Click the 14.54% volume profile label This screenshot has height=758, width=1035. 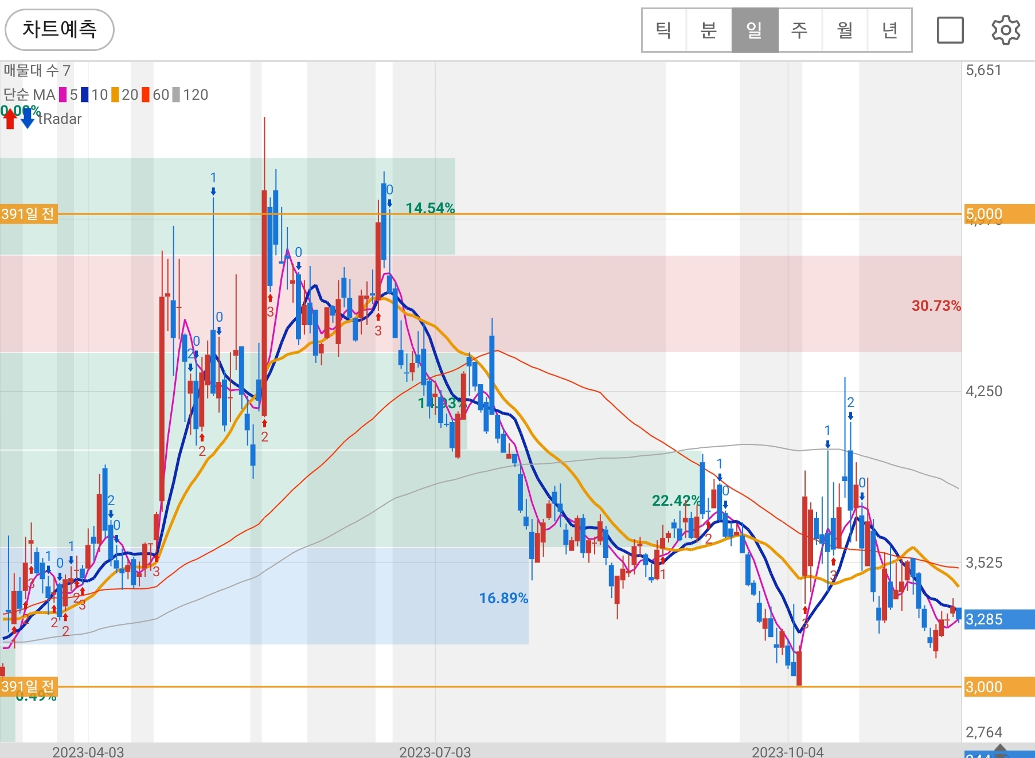430,208
